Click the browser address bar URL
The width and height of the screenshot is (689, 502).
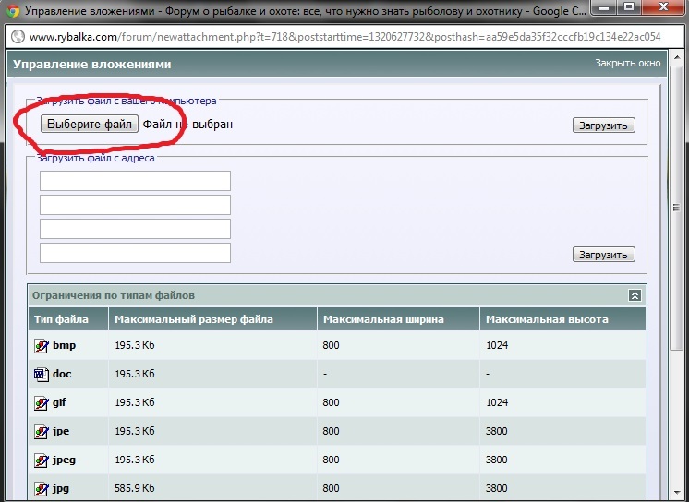(x=344, y=37)
